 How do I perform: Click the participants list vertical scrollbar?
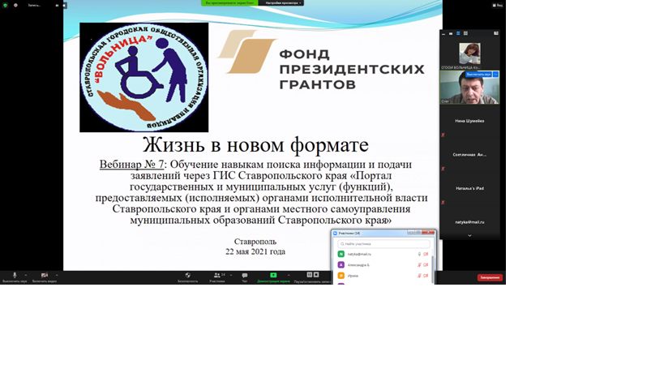(x=433, y=264)
